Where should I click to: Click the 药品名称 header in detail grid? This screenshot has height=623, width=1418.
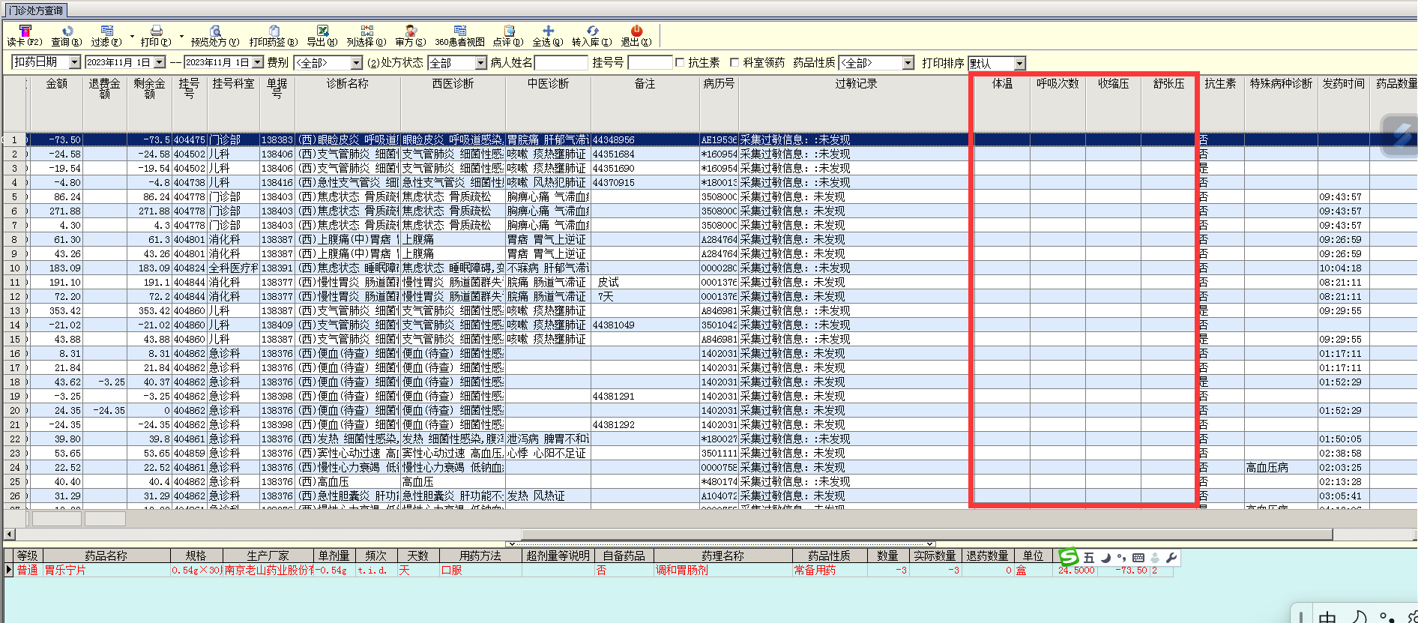pos(106,556)
